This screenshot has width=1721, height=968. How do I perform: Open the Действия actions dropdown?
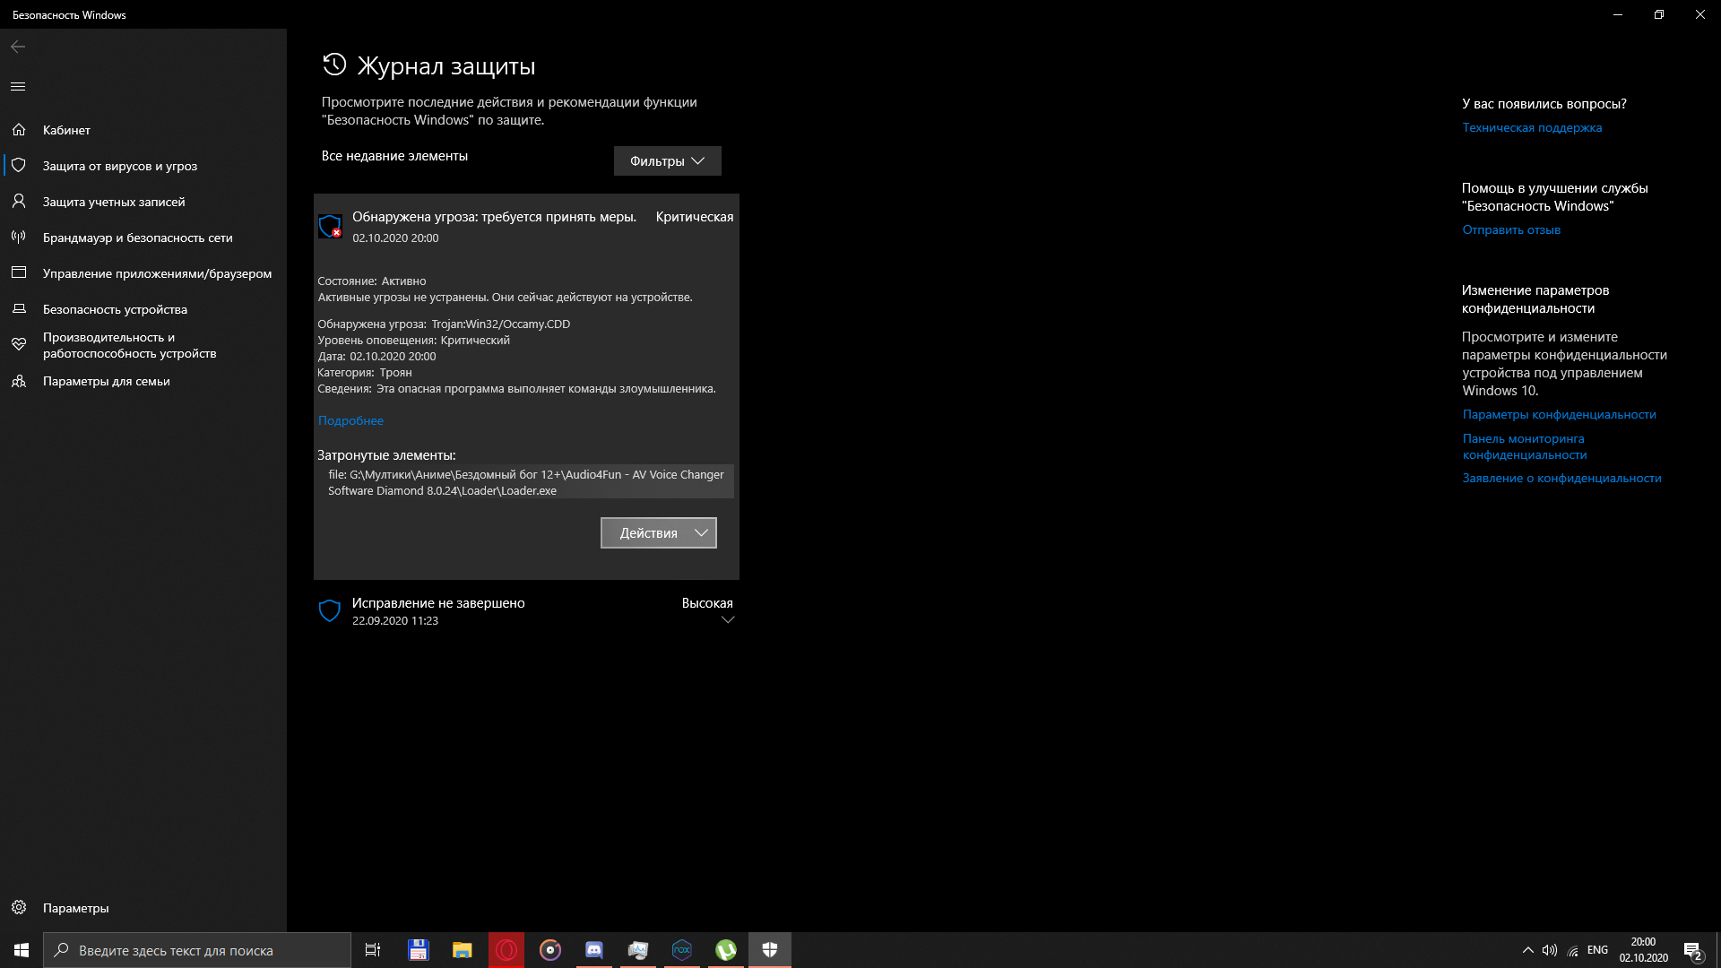(659, 533)
